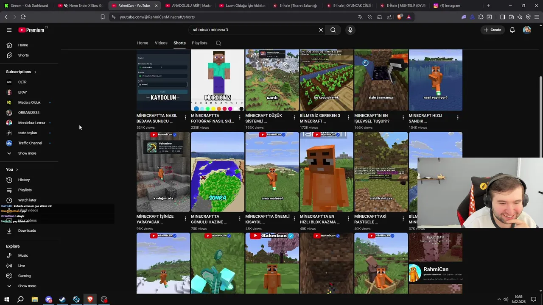Expand the You section chevron
Screen dimensions: 543x305
point(17,169)
